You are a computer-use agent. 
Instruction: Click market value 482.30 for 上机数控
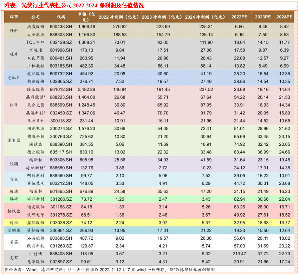[86, 66]
